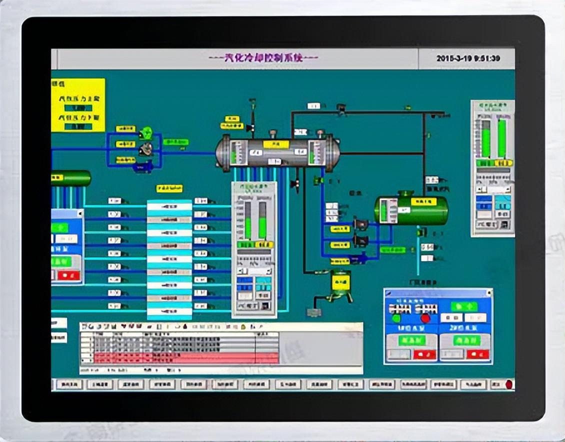The width and height of the screenshot is (565, 442).
Task: Click the red alarm lamp at bottom-right corner
Action: (509, 384)
